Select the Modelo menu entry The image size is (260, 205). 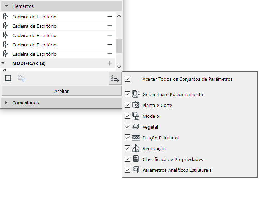pyautogui.click(x=151, y=116)
